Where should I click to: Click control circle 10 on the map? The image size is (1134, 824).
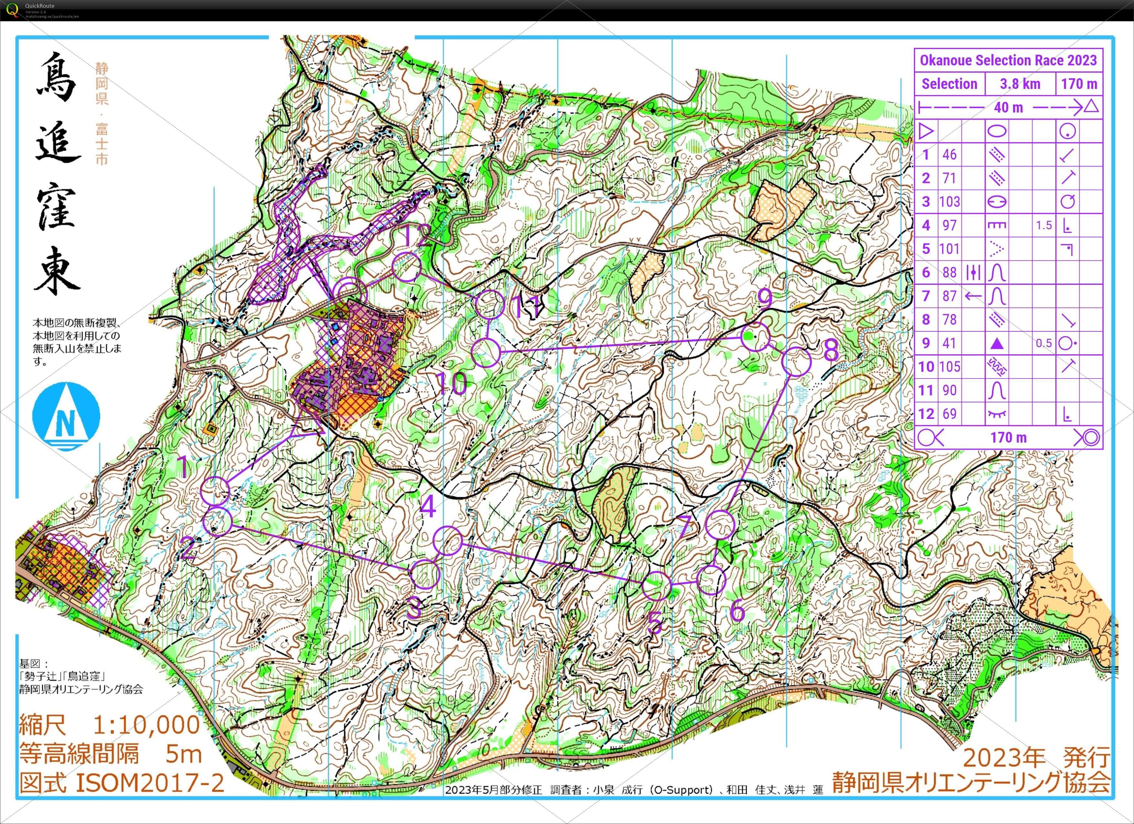click(x=485, y=352)
